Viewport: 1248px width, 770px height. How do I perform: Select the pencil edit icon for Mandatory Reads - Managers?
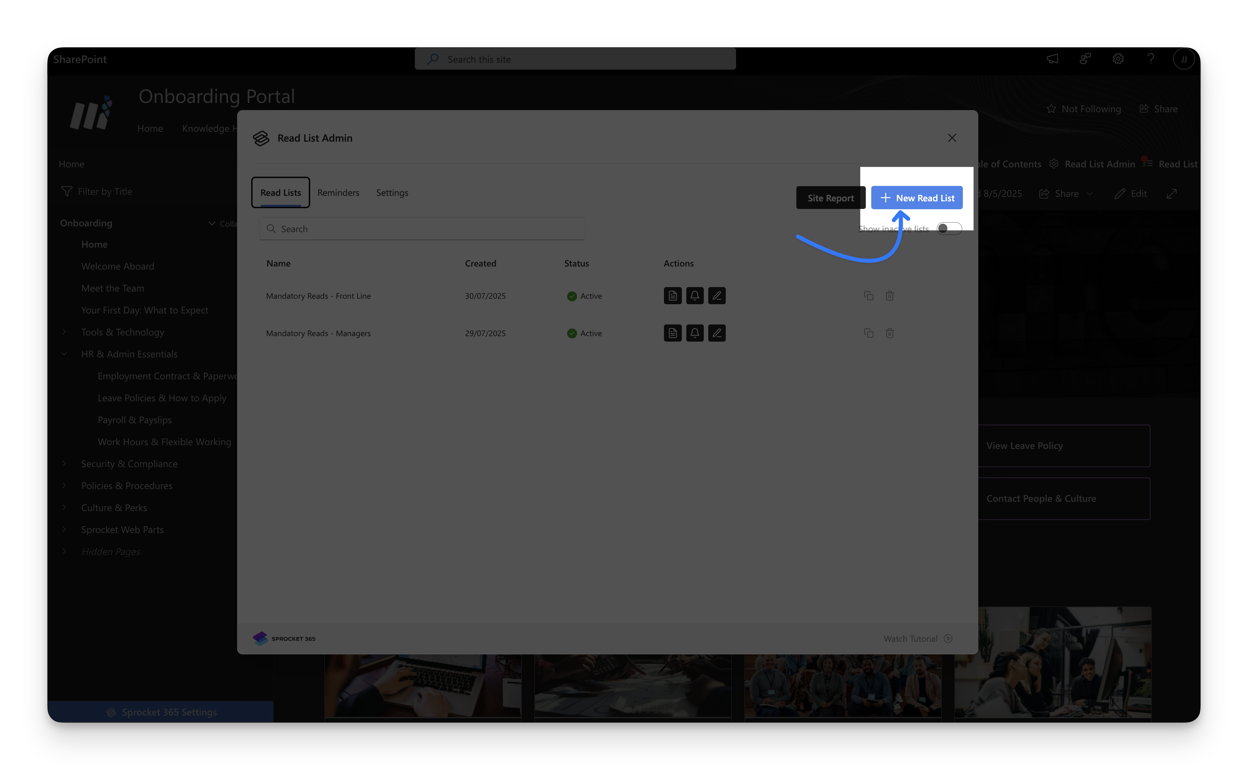717,333
